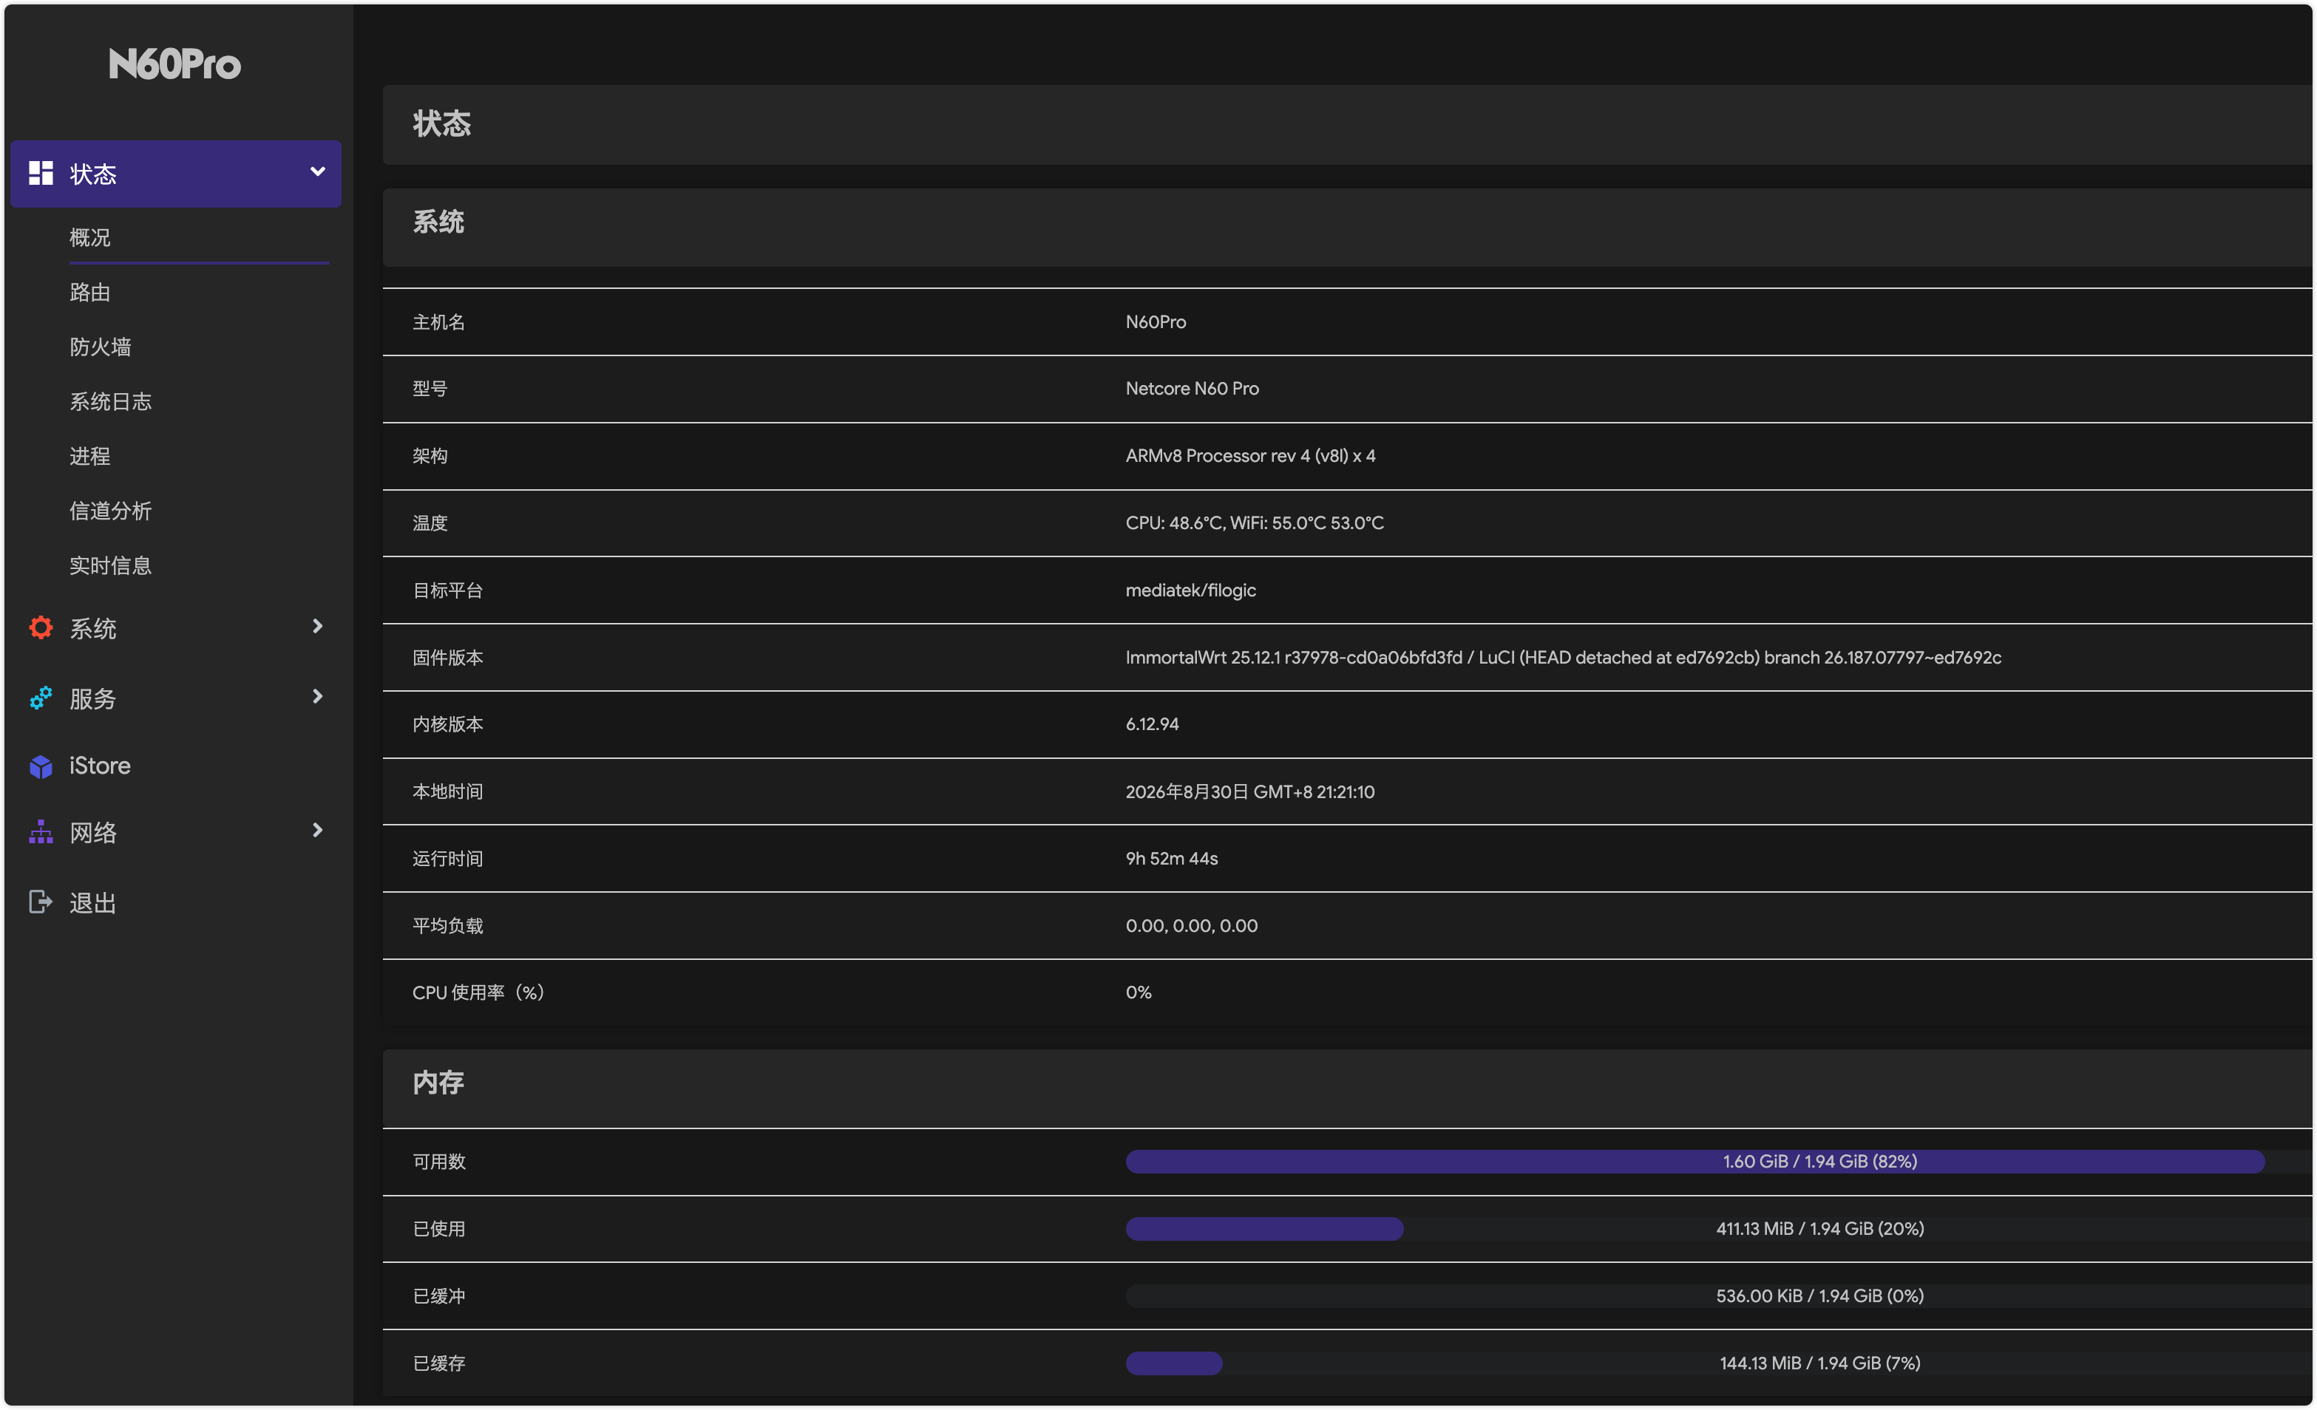
Task: Open the 概况 overview submenu item
Action: coord(90,238)
